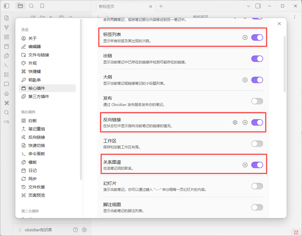Click the plugin list vertical scrollbar
The height and width of the screenshot is (236, 302).
pos(285,64)
